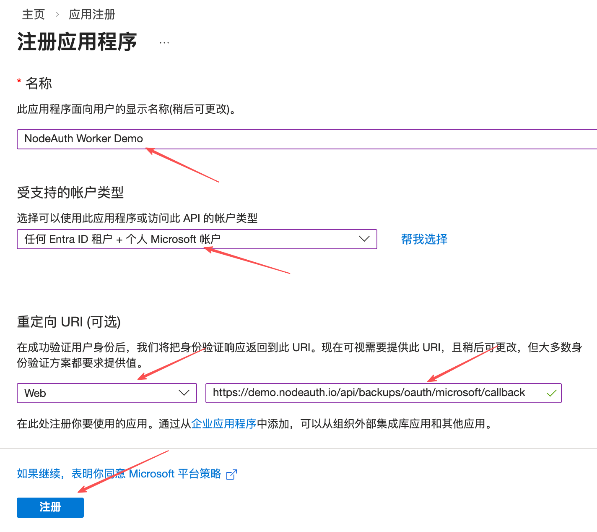Viewport: 597px width, 532px height.
Task: Click the 注册应用程序 page title
Action: pyautogui.click(x=77, y=42)
